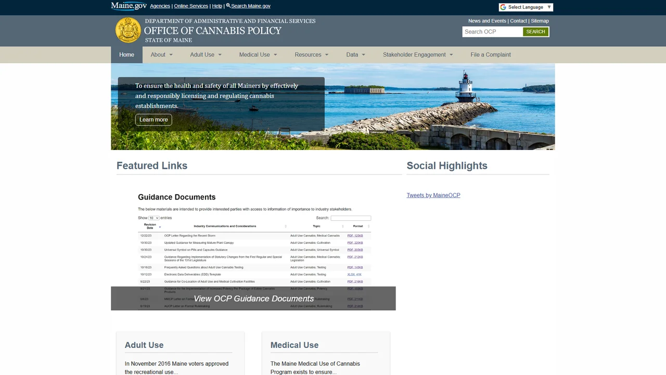Focus the Search OCP input field
666x375 pixels.
[x=492, y=32]
